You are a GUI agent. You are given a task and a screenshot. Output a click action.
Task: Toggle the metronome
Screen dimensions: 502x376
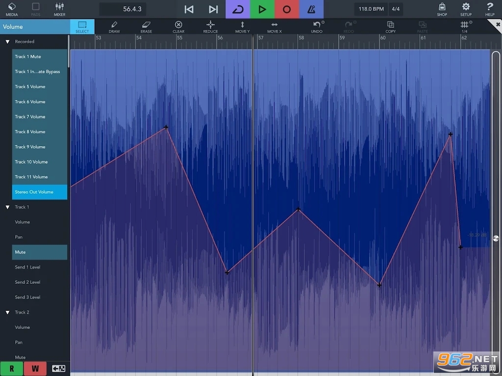[311, 9]
